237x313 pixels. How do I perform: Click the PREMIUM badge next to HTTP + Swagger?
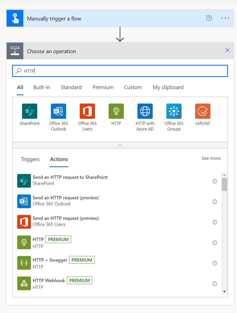pyautogui.click(x=82, y=260)
